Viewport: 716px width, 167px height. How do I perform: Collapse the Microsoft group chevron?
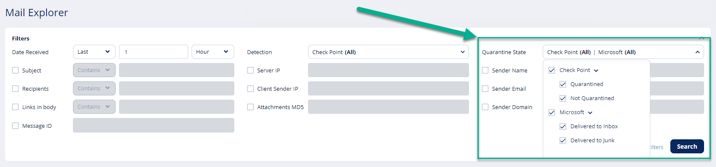pos(590,113)
